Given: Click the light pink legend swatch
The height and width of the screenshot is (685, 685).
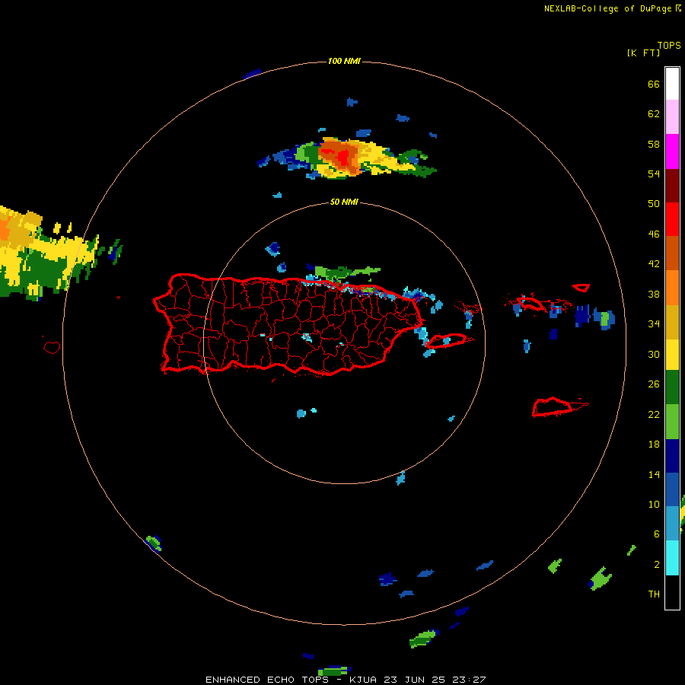Looking at the screenshot, I should [672, 116].
